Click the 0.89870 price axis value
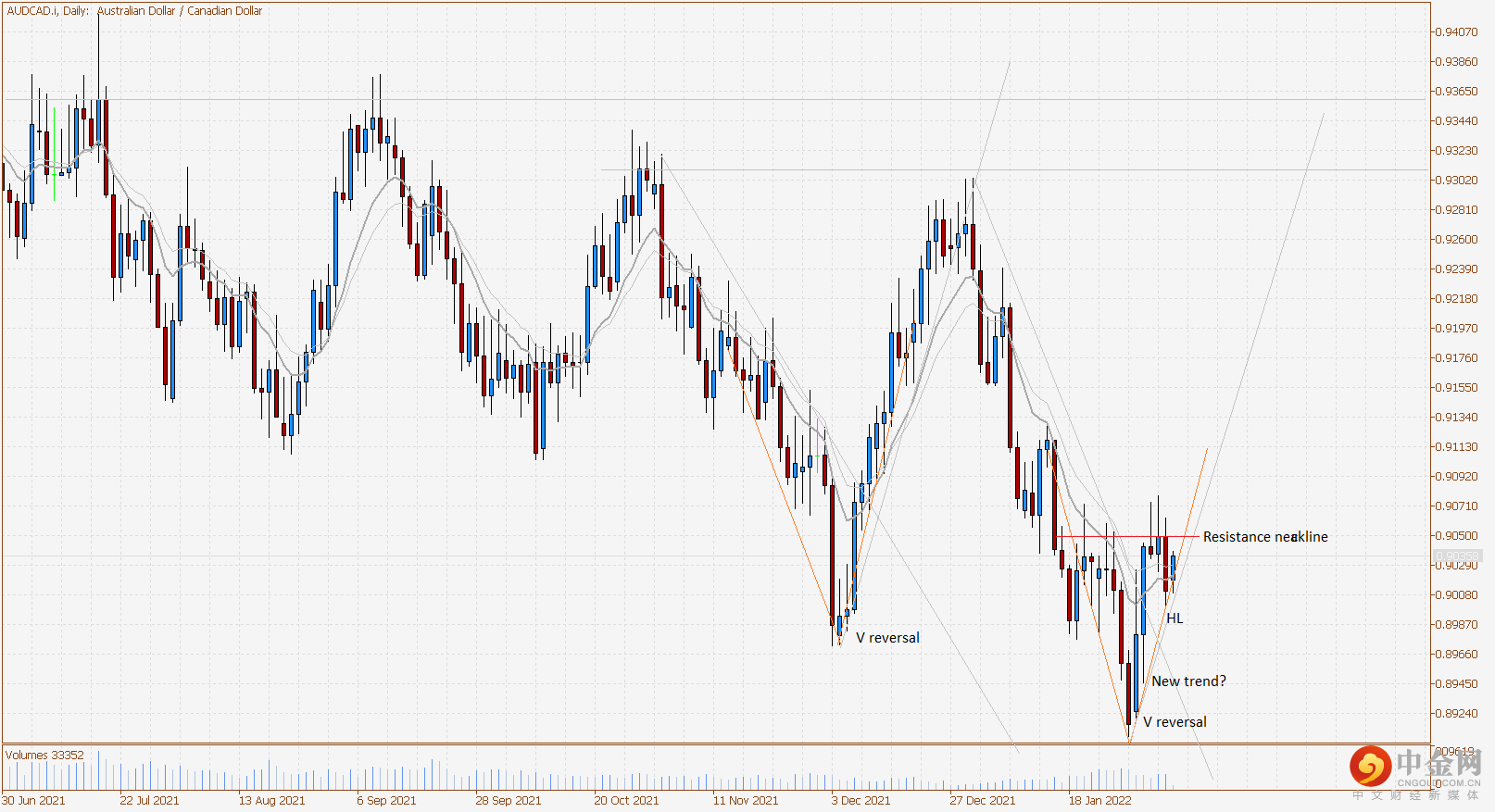The height and width of the screenshot is (812, 1495). tap(1456, 625)
